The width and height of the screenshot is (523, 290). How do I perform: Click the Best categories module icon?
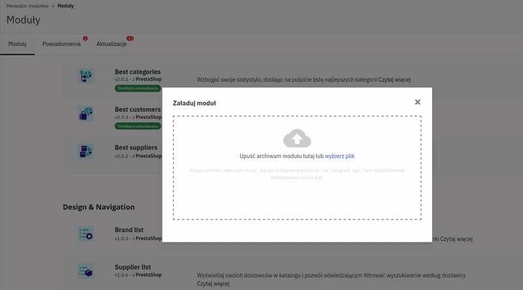pos(86,76)
